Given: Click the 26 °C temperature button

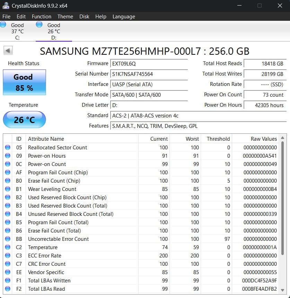Looking at the screenshot, I should (x=24, y=120).
